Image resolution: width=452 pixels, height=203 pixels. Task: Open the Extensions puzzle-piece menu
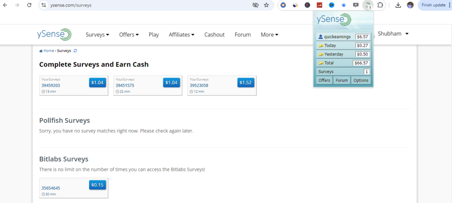click(x=380, y=5)
